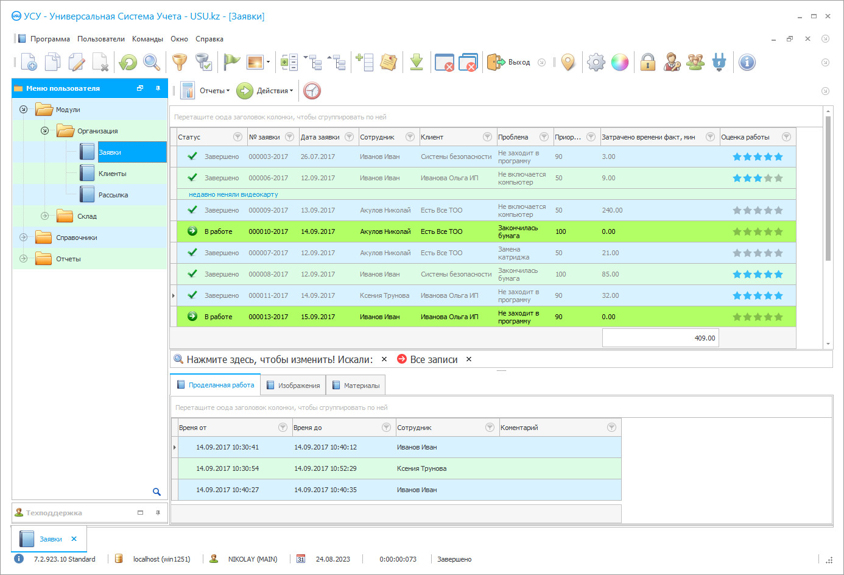Open filter dropdown on Статус column
Image resolution: width=844 pixels, height=575 pixels.
point(238,137)
